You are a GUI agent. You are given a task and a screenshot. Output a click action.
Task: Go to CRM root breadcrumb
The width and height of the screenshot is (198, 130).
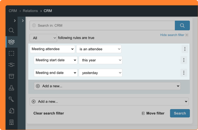click(x=13, y=11)
